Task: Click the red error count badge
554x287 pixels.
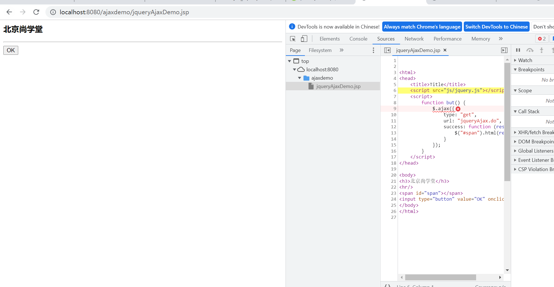Action: (542, 39)
